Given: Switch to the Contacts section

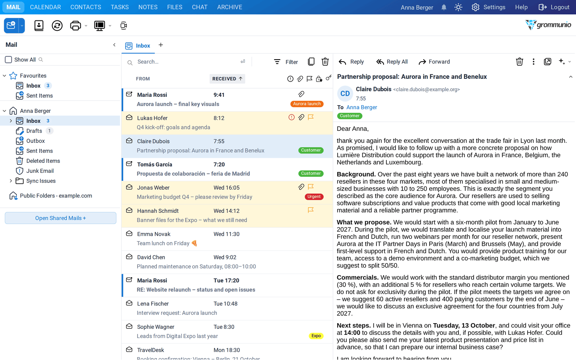Looking at the screenshot, I should pos(86,7).
